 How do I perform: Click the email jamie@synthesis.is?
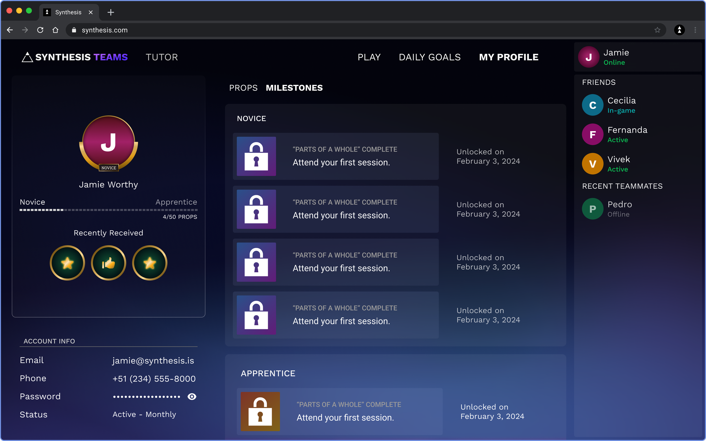153,361
